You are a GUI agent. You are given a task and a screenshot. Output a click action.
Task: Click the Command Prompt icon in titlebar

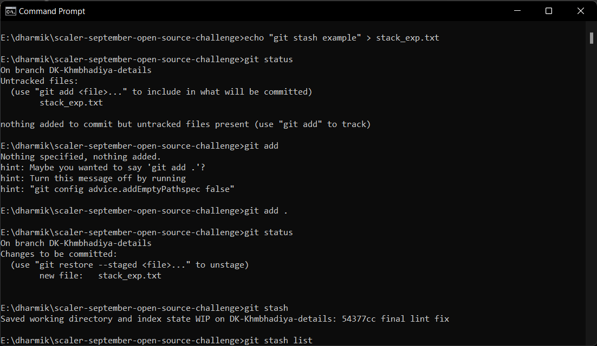[10, 11]
